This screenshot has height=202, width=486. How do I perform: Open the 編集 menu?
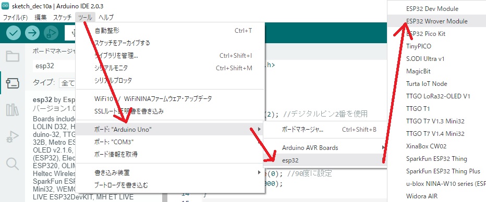(41, 18)
